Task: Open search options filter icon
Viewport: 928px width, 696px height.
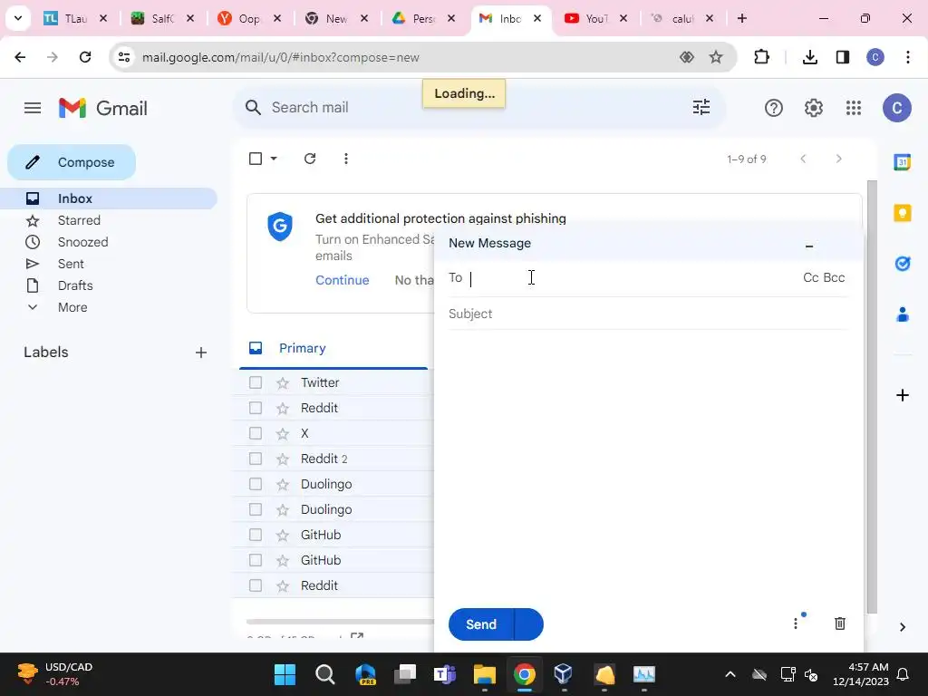Action: pos(701,107)
